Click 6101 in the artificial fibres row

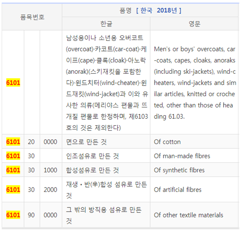(x=13, y=190)
